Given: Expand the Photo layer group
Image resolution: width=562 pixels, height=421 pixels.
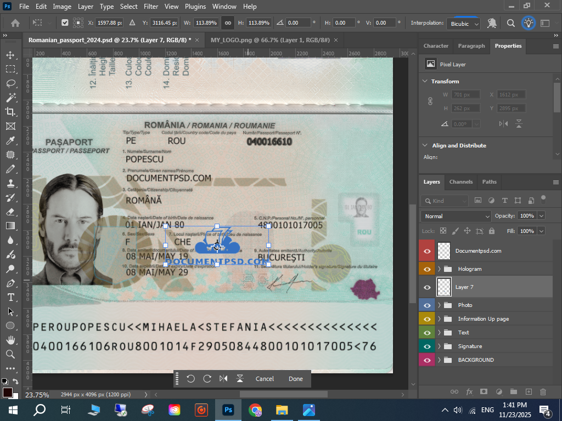Looking at the screenshot, I should 439,305.
